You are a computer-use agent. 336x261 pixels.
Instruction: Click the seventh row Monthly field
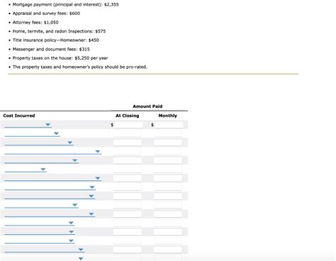click(168, 178)
